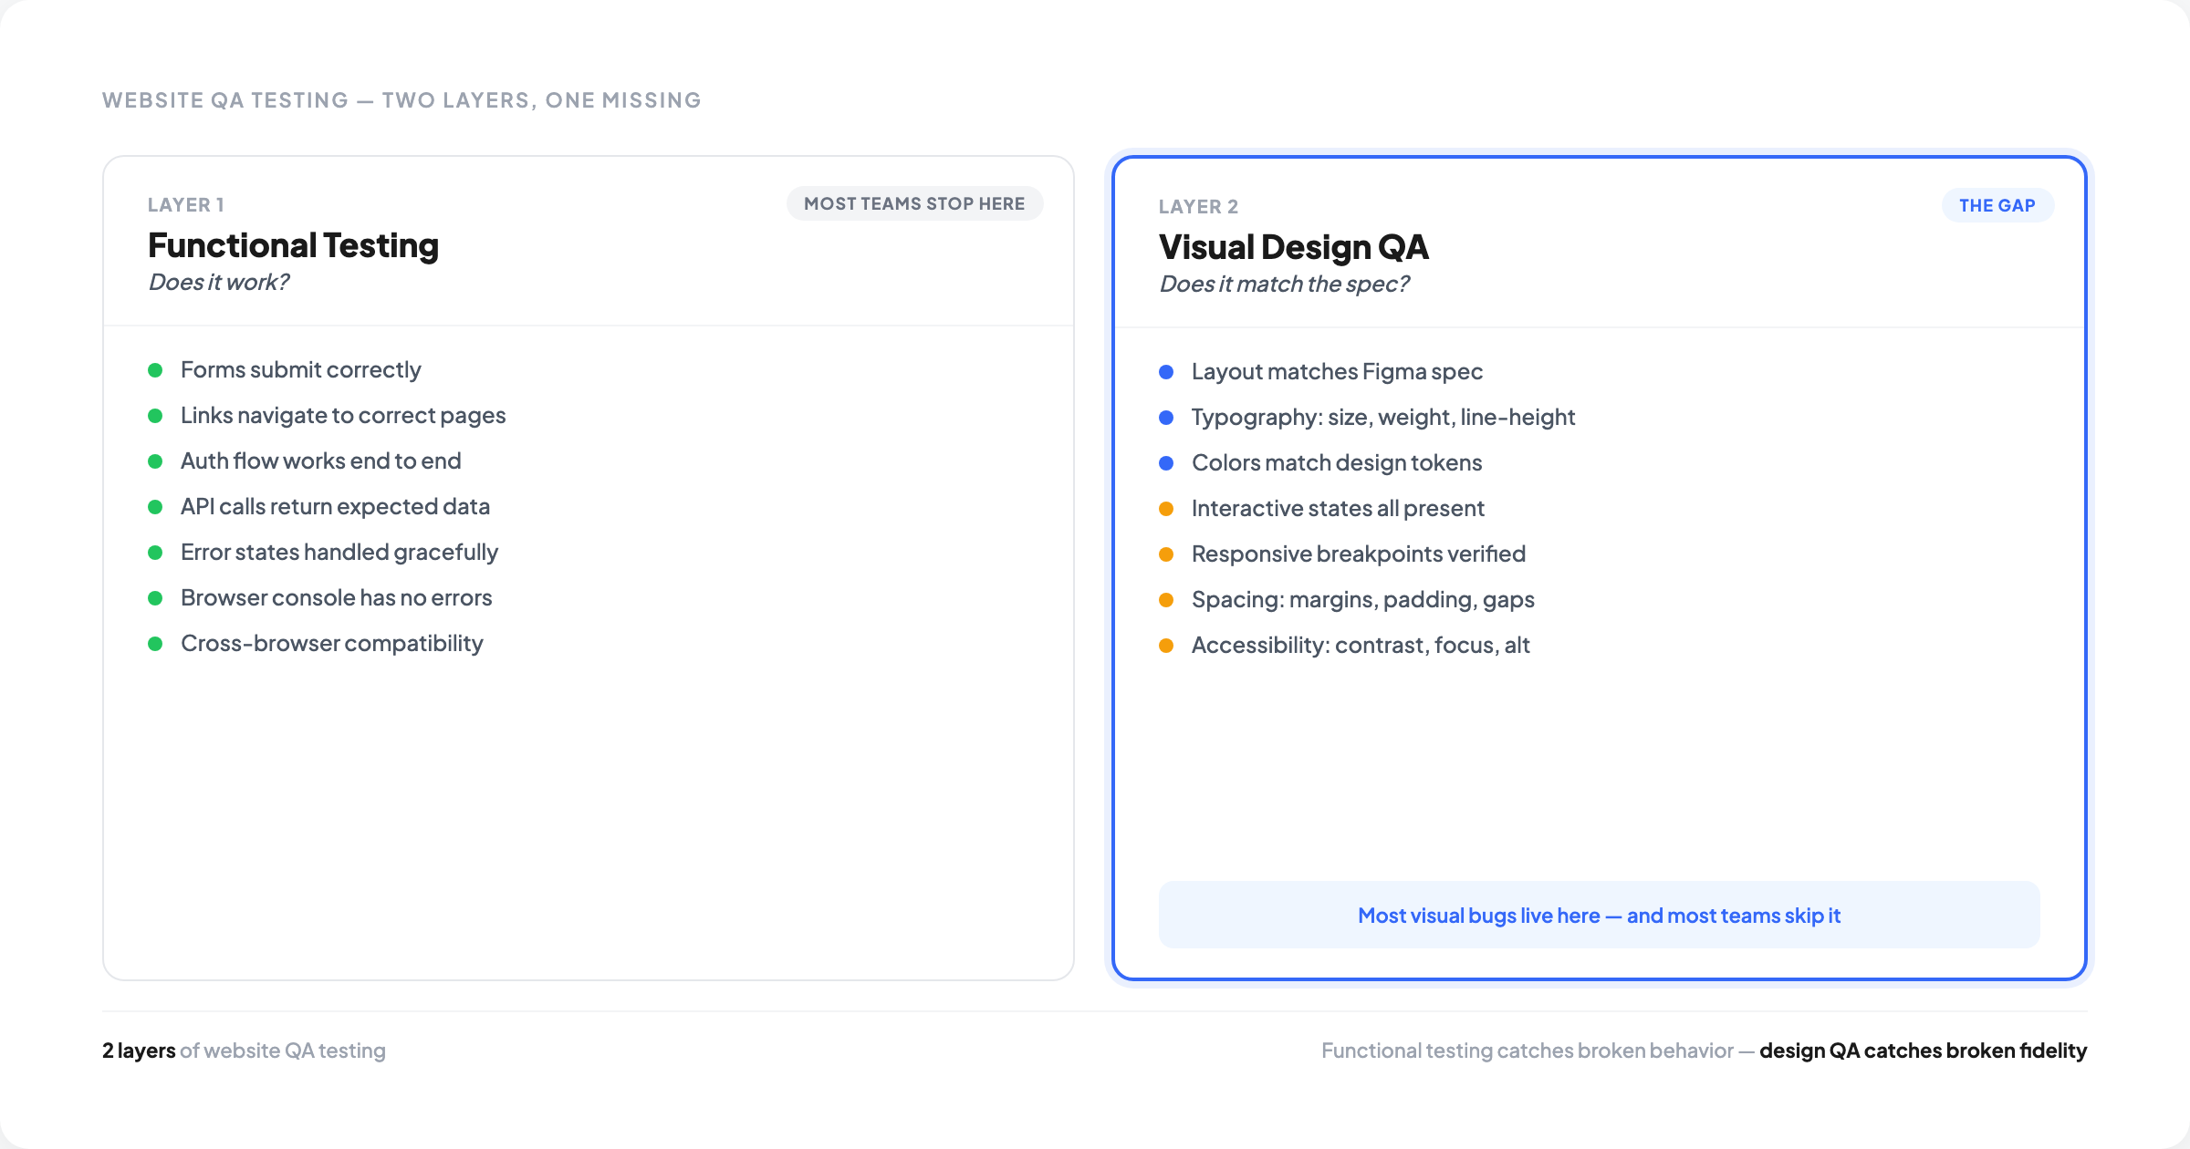Viewport: 2190px width, 1149px height.
Task: Click the 'Most visual bugs live here' banner
Action: pyautogui.click(x=1599, y=915)
